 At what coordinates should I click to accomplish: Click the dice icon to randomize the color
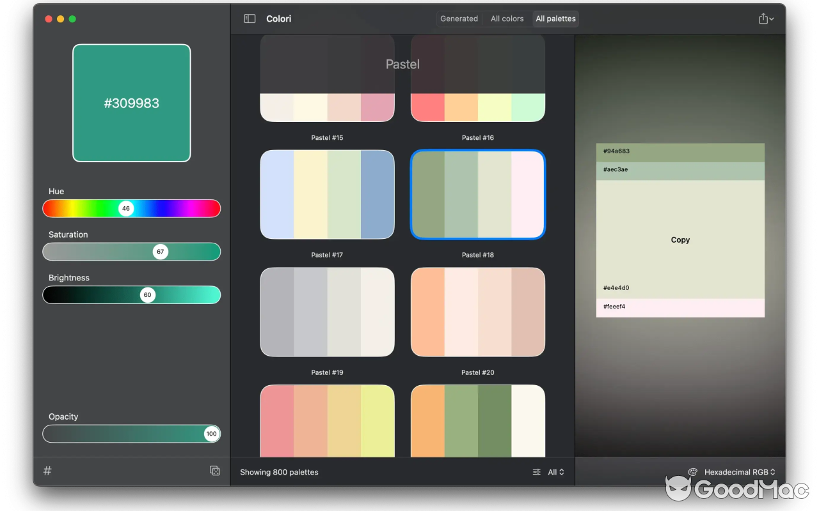coord(215,471)
